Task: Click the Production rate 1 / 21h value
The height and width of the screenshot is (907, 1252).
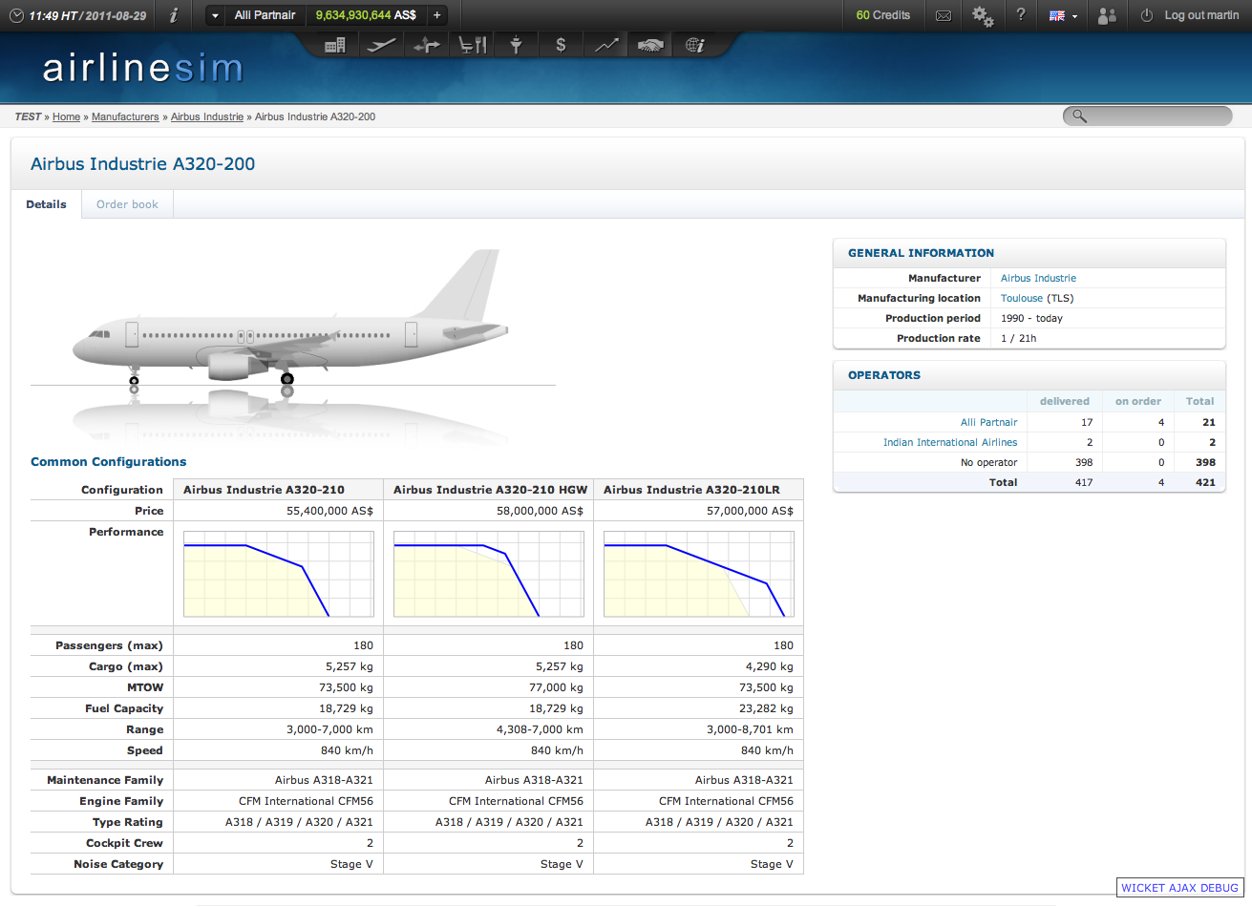Action: click(x=1019, y=338)
